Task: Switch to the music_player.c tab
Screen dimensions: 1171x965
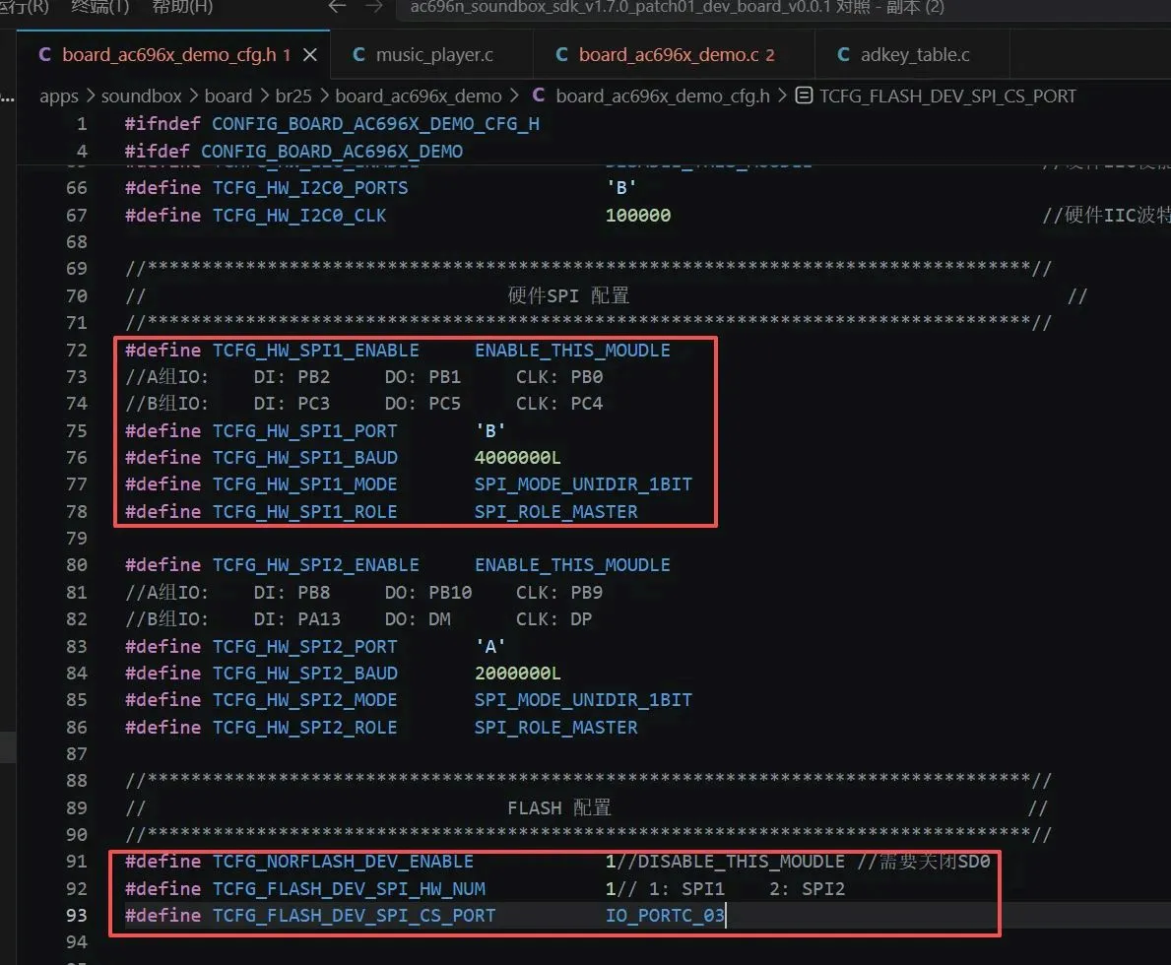Action: 431,54
